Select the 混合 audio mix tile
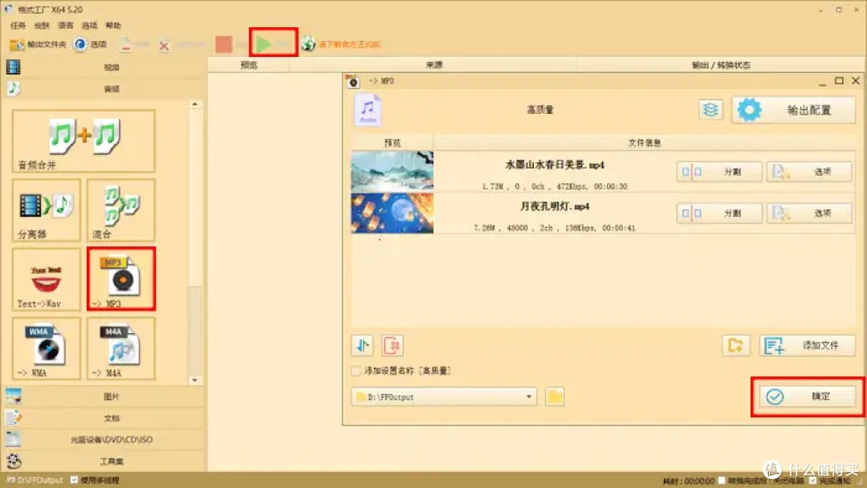867x488 pixels. coord(121,210)
